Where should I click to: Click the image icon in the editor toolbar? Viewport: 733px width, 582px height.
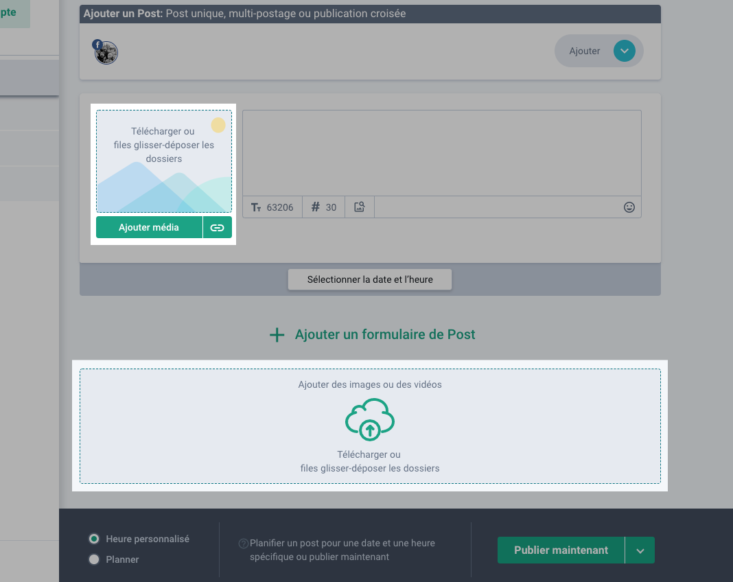359,207
